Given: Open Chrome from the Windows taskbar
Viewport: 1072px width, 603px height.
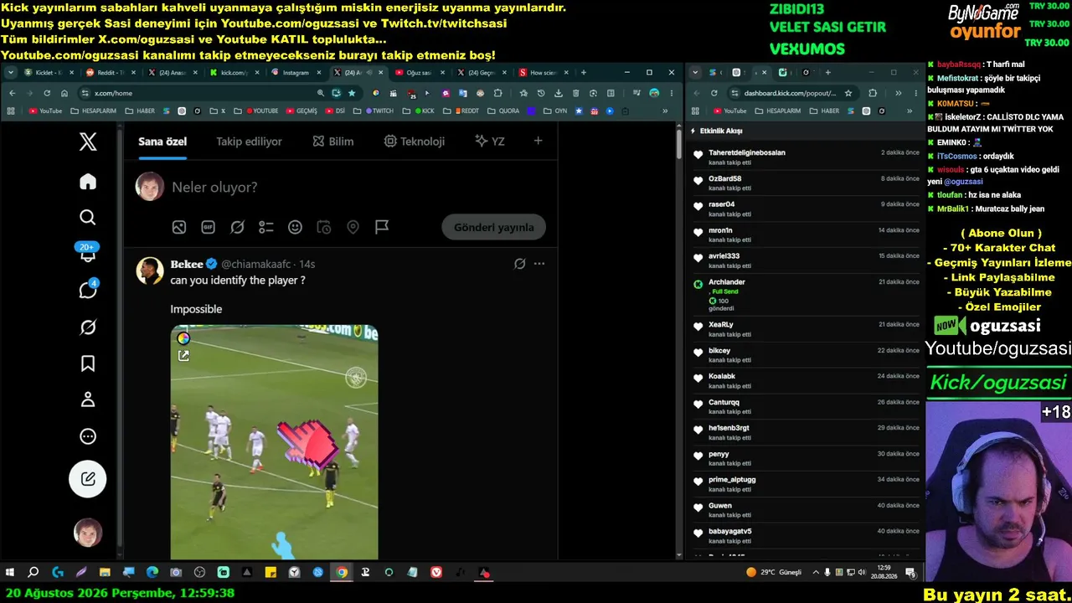Looking at the screenshot, I should [342, 573].
